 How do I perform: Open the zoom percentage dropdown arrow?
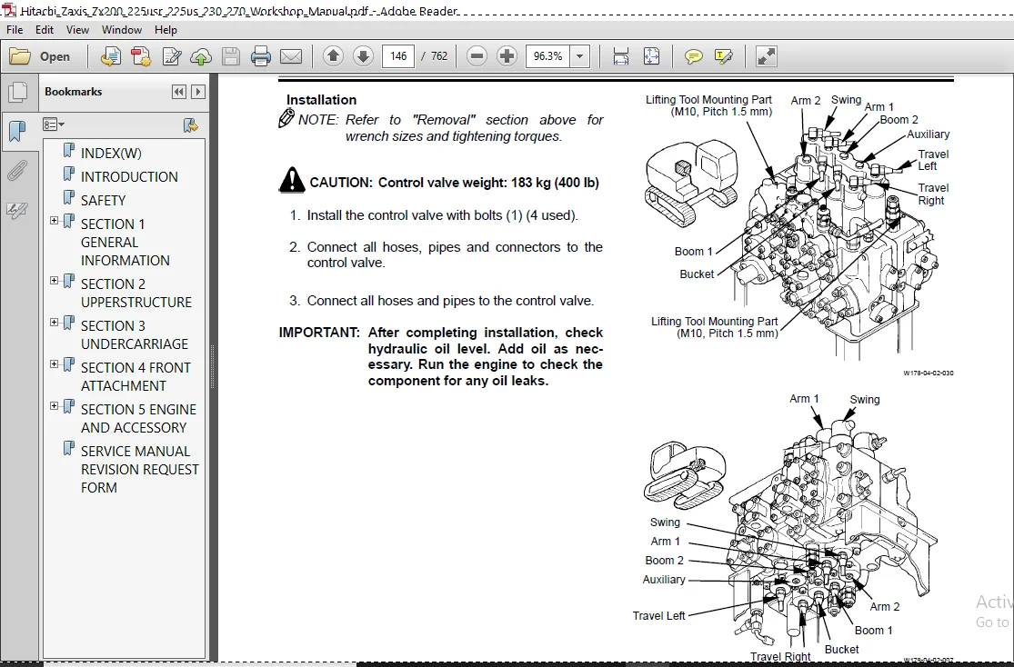click(579, 56)
